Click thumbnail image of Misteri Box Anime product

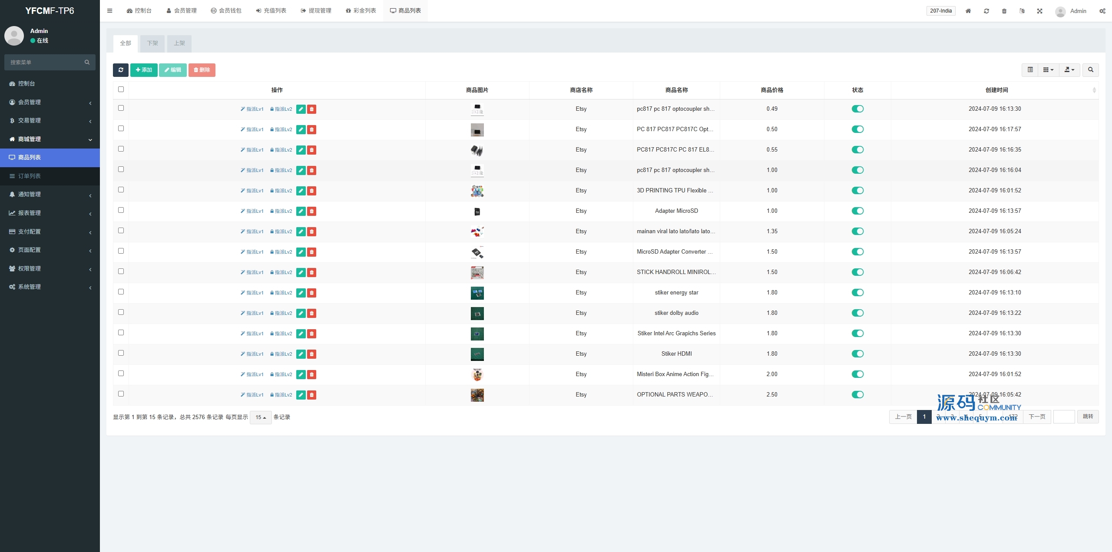click(477, 374)
